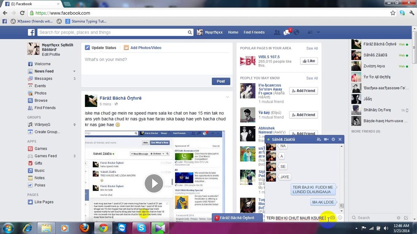Open the friend requests icon in the top bar
Viewport: 417px width, 234px height.
point(277,32)
